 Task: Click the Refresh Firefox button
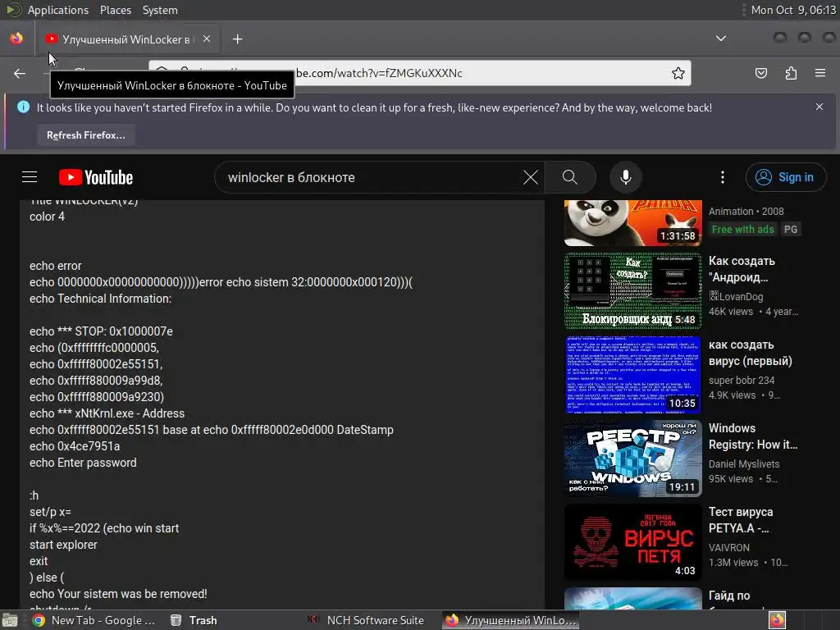pyautogui.click(x=85, y=135)
